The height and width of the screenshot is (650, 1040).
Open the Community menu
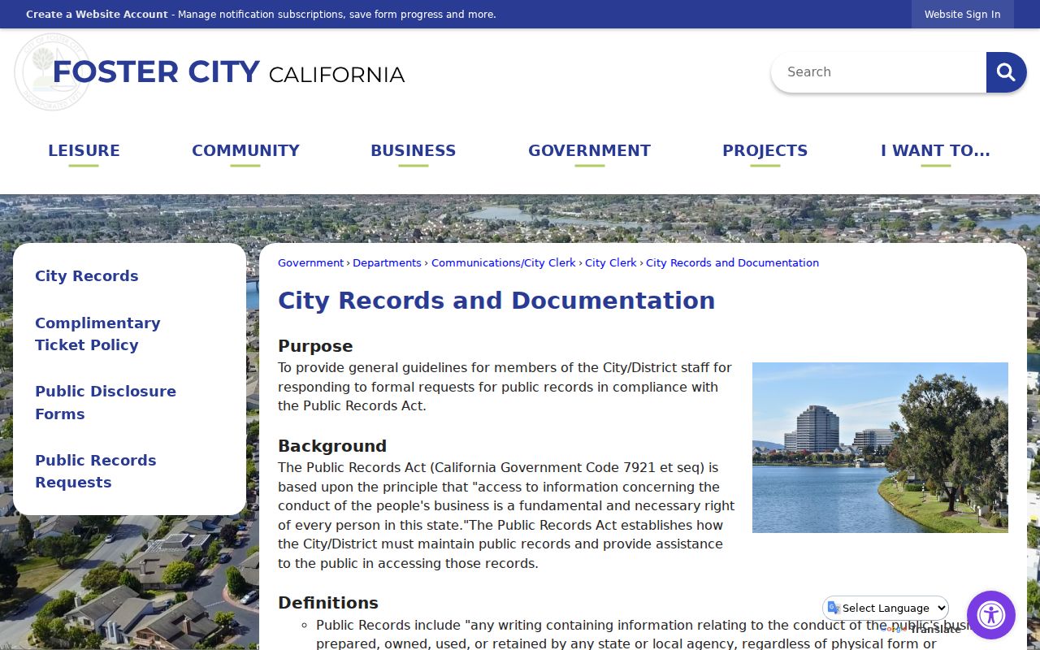click(245, 150)
